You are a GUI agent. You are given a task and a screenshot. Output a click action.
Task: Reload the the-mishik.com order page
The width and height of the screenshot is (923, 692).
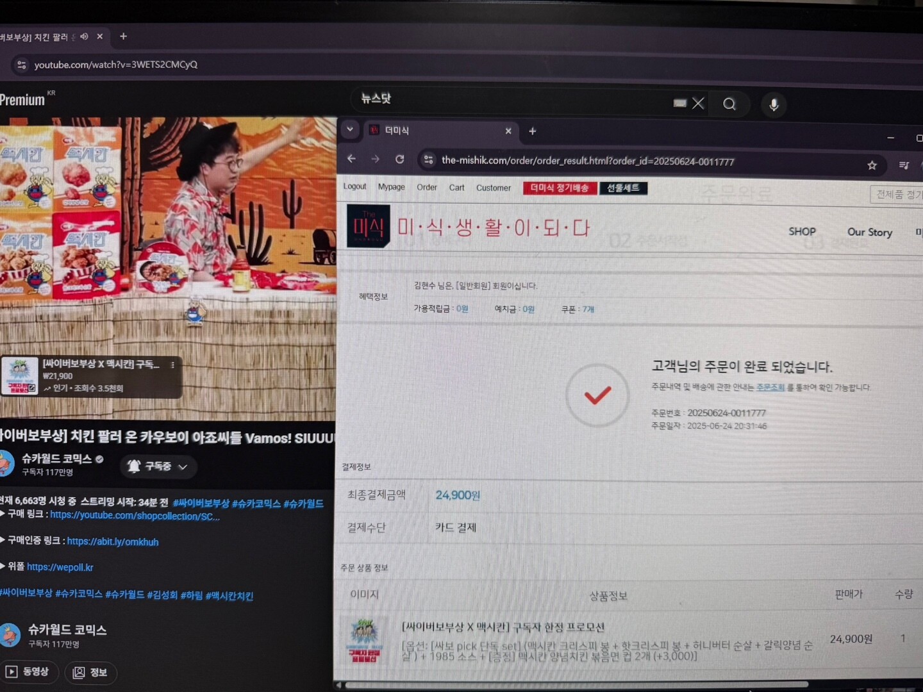pyautogui.click(x=400, y=159)
